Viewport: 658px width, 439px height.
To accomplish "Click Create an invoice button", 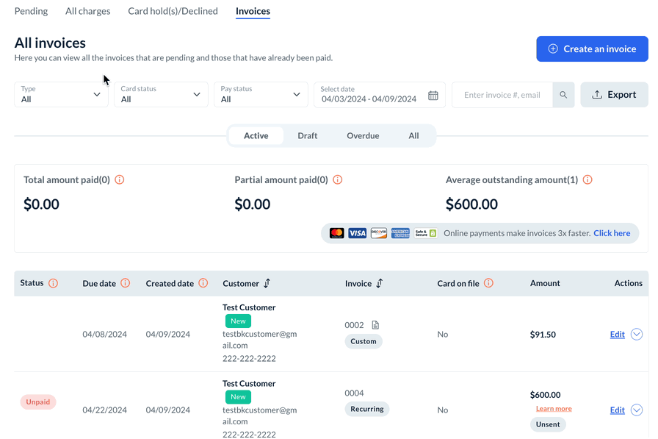I will point(592,49).
